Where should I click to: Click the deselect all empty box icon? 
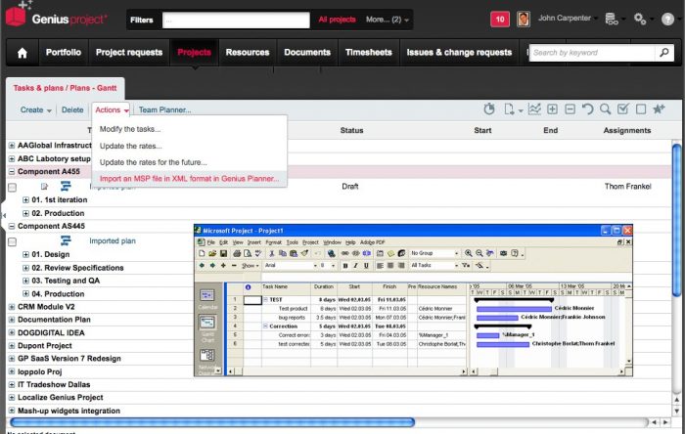[641, 109]
